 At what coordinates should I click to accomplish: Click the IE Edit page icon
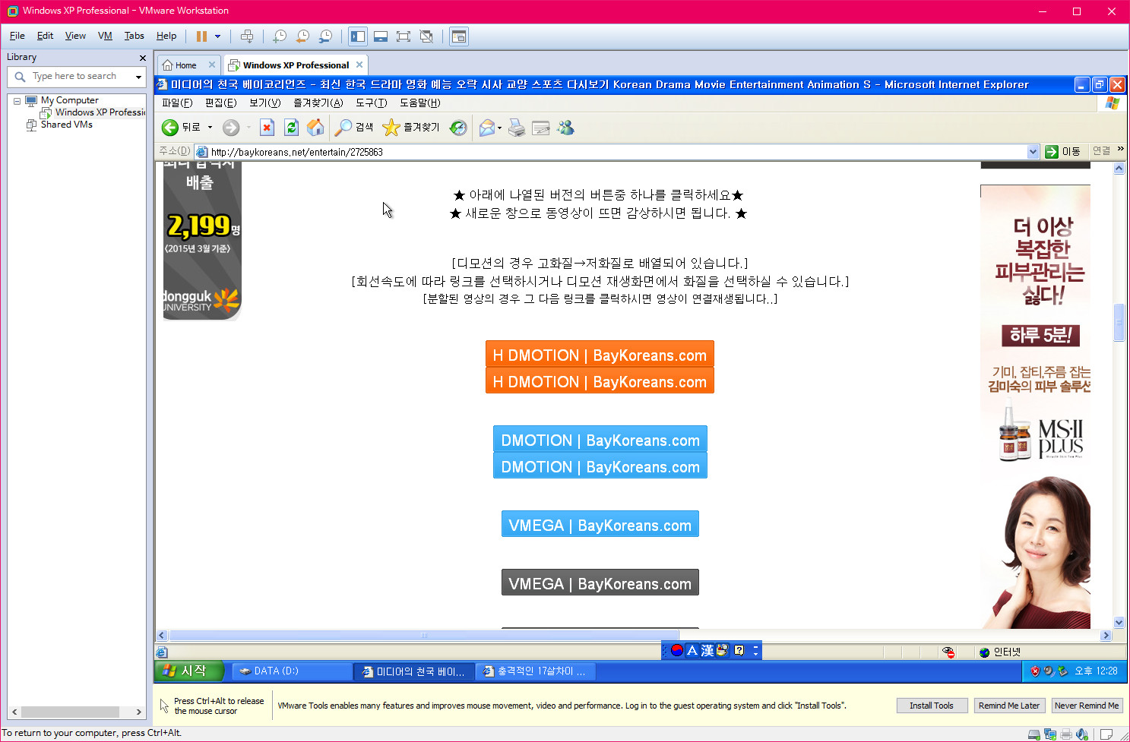coord(541,128)
